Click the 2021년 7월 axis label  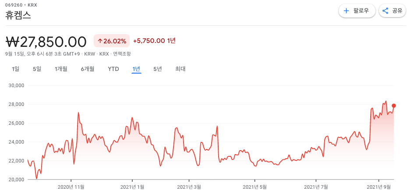click(x=316, y=187)
